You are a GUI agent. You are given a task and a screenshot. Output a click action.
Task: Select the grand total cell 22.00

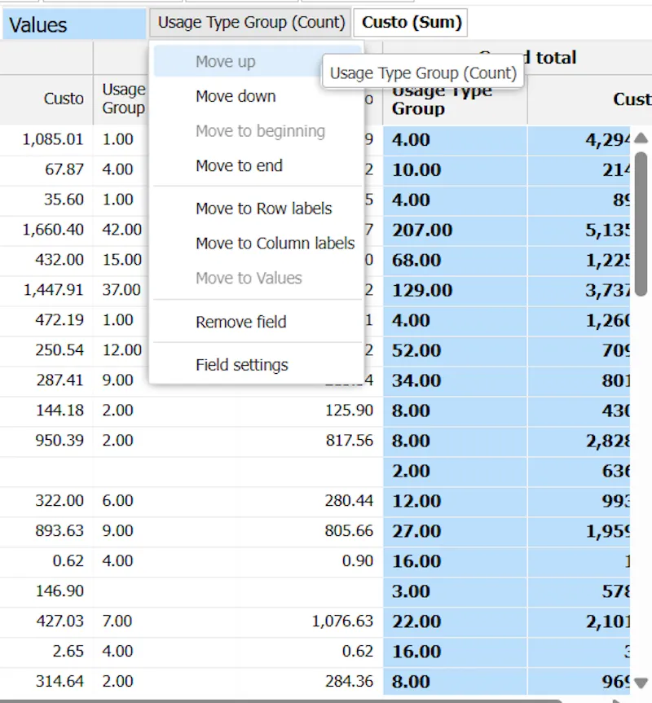coord(455,621)
